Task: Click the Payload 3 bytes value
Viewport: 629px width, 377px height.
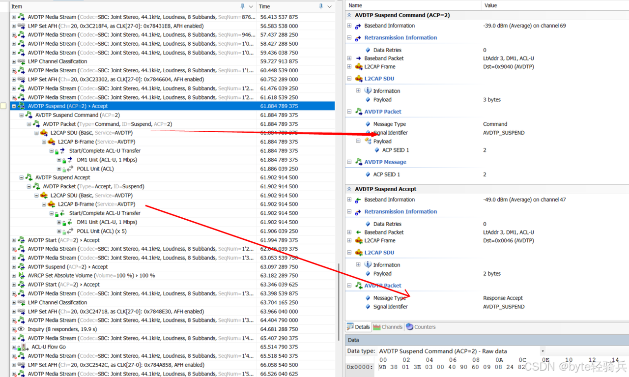Action: pos(492,100)
